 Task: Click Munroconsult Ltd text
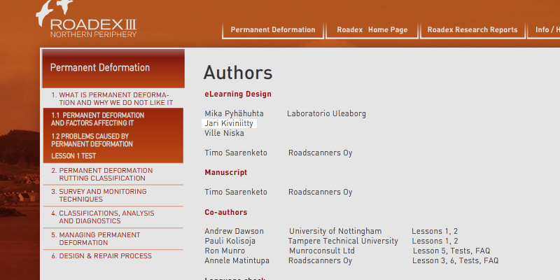point(322,251)
